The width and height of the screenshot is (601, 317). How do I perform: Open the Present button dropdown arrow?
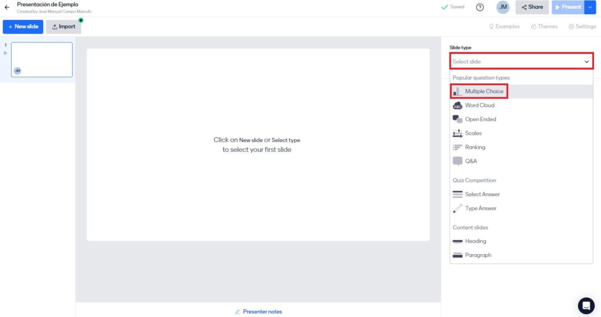(590, 7)
